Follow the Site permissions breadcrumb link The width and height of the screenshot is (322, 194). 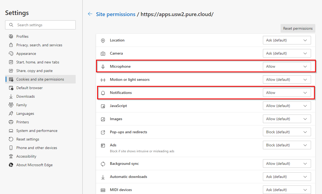pyautogui.click(x=116, y=14)
